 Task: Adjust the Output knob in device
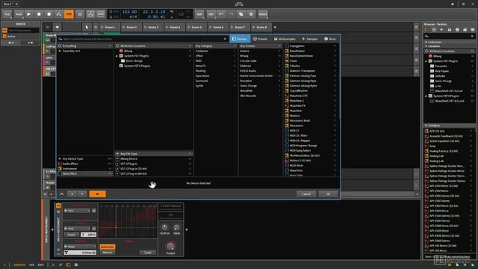tap(170, 246)
